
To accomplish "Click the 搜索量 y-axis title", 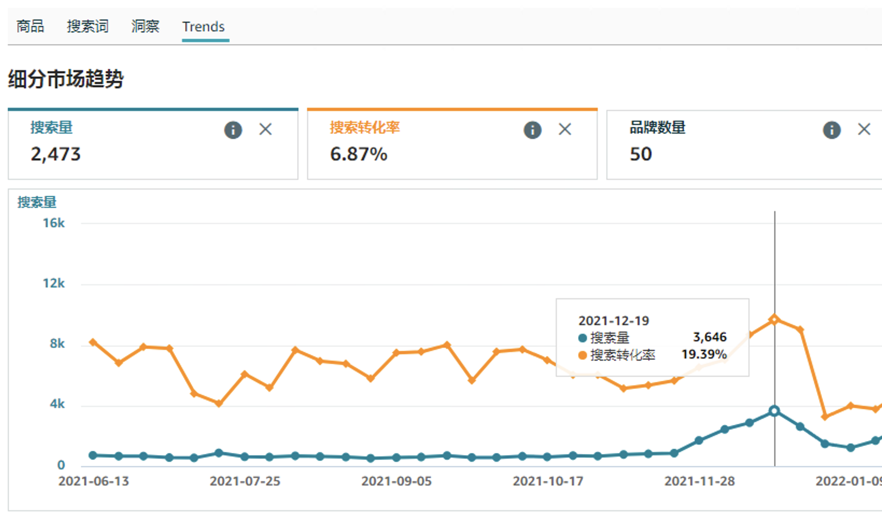I will [37, 202].
